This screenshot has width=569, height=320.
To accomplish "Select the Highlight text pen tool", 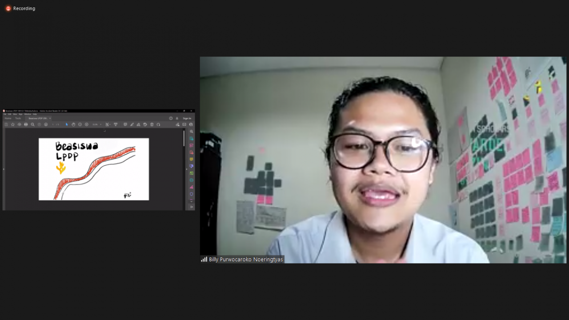I will [x=132, y=124].
